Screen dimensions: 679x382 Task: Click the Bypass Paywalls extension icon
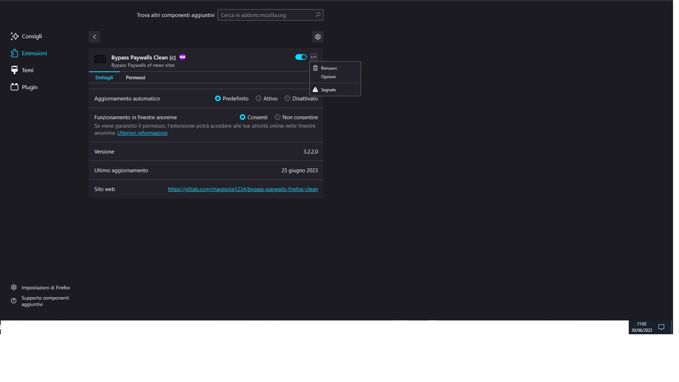tap(100, 59)
